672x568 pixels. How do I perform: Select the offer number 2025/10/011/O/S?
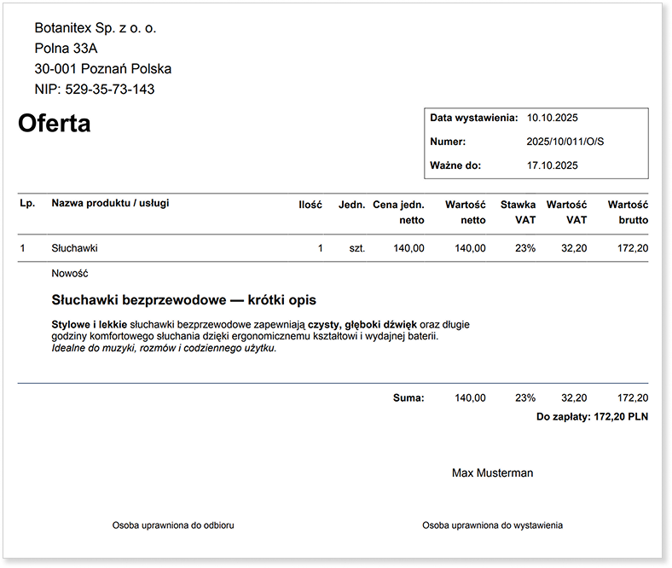pyautogui.click(x=565, y=142)
